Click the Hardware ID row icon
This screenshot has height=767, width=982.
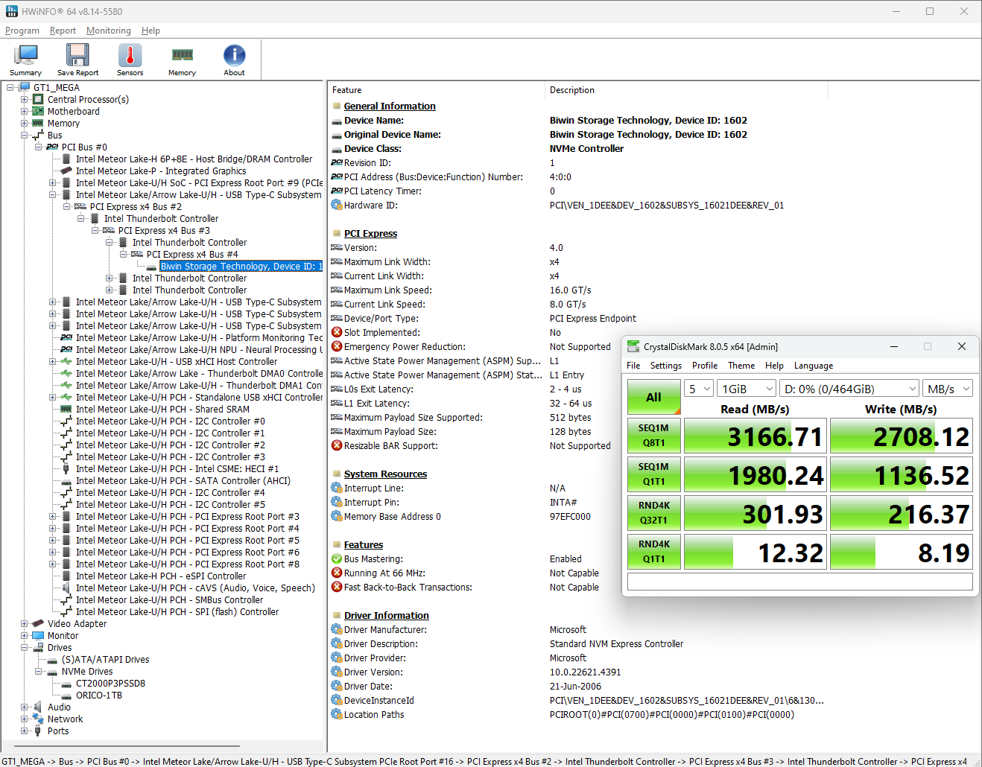coord(337,205)
